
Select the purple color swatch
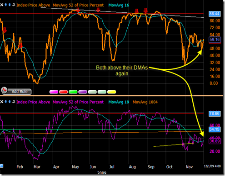click(83, 92)
